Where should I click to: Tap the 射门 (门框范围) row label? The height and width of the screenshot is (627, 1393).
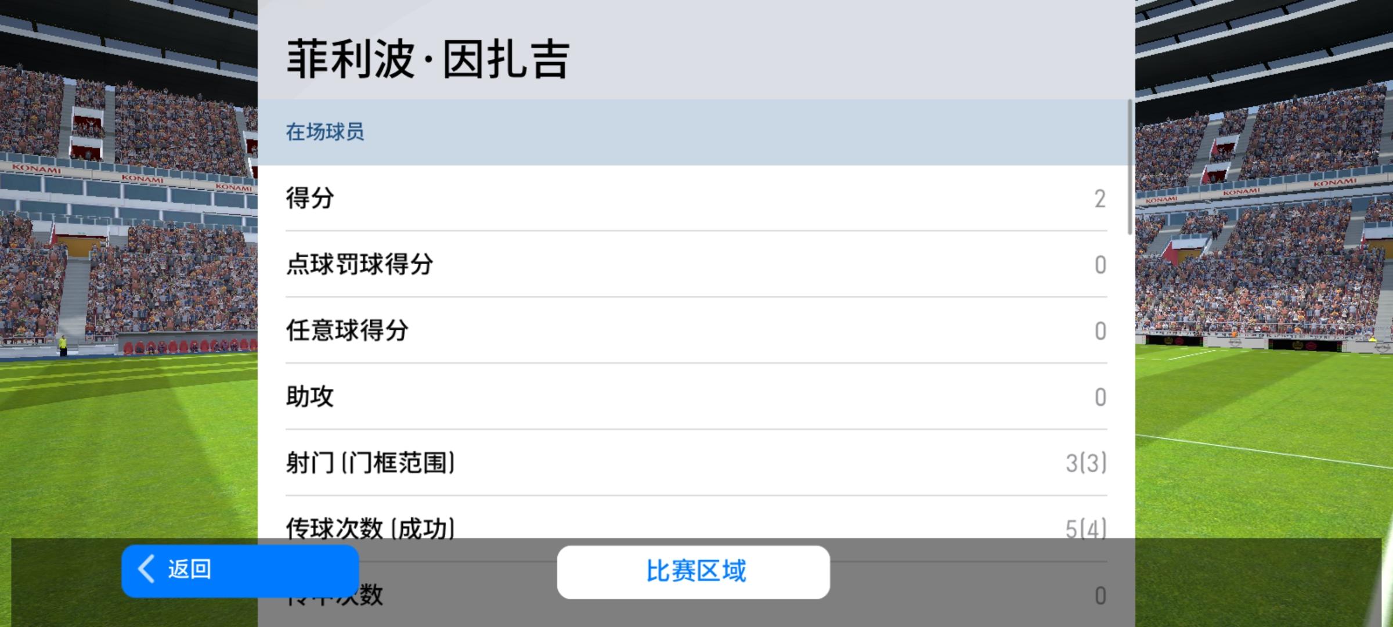pyautogui.click(x=370, y=463)
